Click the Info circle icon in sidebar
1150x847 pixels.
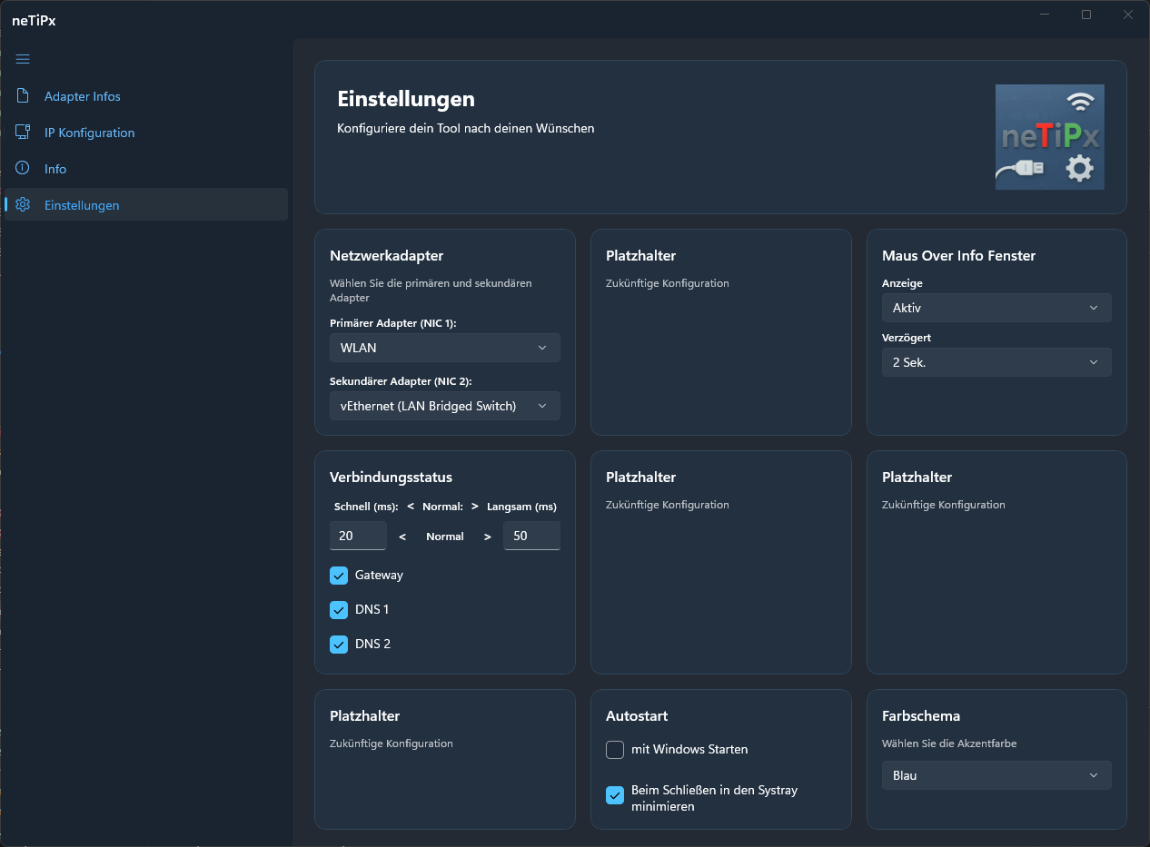pos(22,168)
